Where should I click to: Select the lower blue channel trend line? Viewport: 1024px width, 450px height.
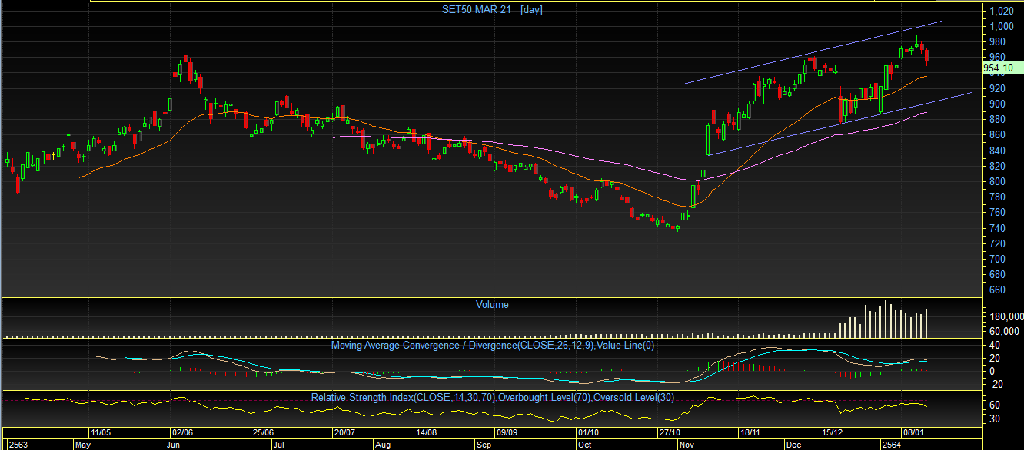coord(839,123)
